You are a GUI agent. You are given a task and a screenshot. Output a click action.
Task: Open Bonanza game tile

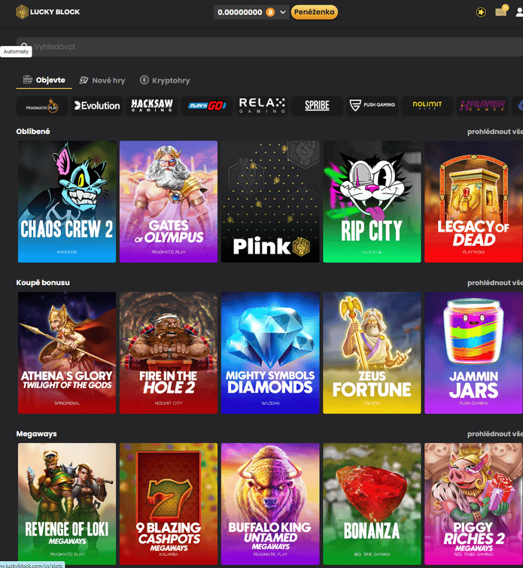pos(372,504)
